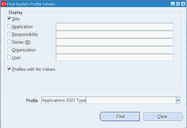The height and width of the screenshot is (128, 187).
Task: Click the Oracle logo icon in title bar
Action: (x=4, y=4)
